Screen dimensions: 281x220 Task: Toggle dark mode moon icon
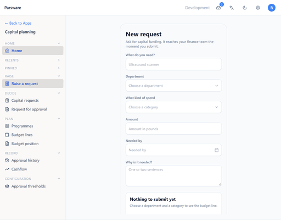245,8
